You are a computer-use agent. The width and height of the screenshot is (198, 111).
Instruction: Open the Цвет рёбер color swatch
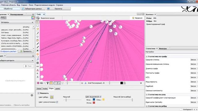(x=52, y=97)
